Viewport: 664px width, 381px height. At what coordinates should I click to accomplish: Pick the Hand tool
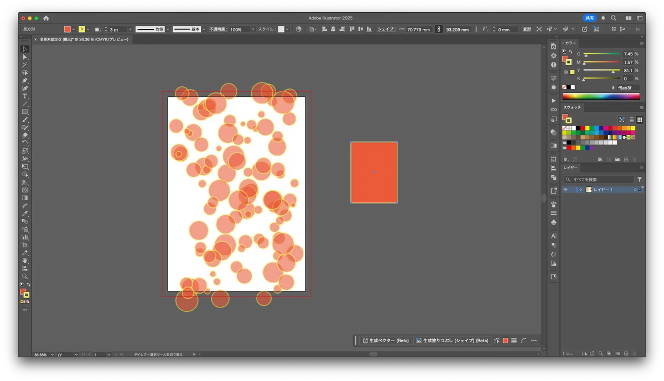(x=25, y=260)
